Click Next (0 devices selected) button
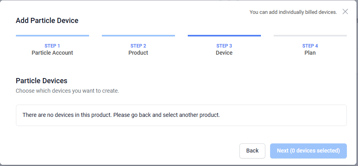This screenshot has width=358, height=166. (x=308, y=151)
